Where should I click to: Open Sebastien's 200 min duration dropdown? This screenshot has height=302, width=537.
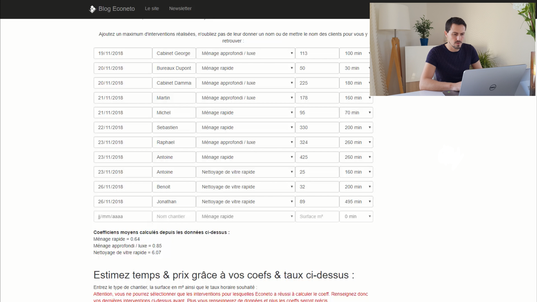356,127
